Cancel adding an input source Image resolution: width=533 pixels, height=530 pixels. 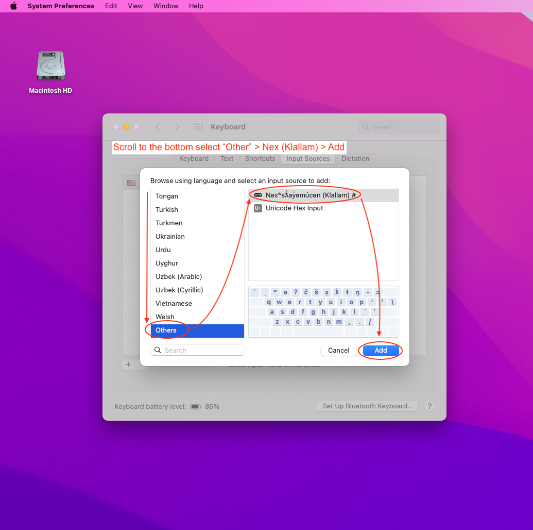tap(338, 350)
